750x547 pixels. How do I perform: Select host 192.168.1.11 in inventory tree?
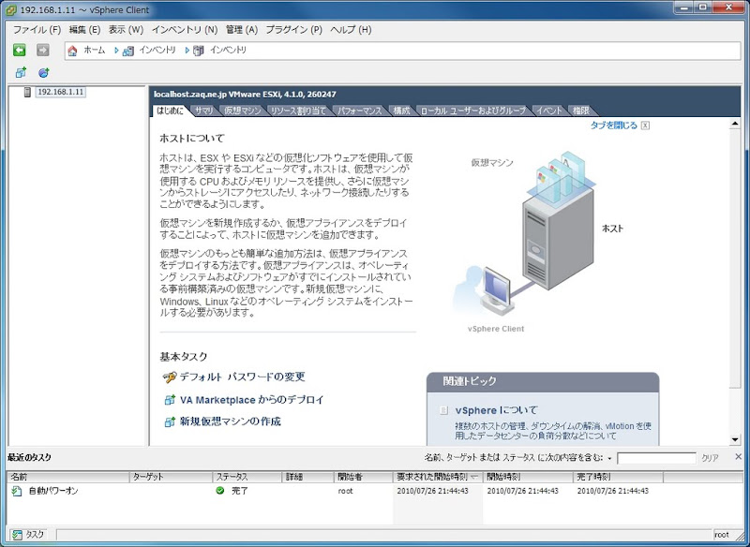tap(60, 92)
